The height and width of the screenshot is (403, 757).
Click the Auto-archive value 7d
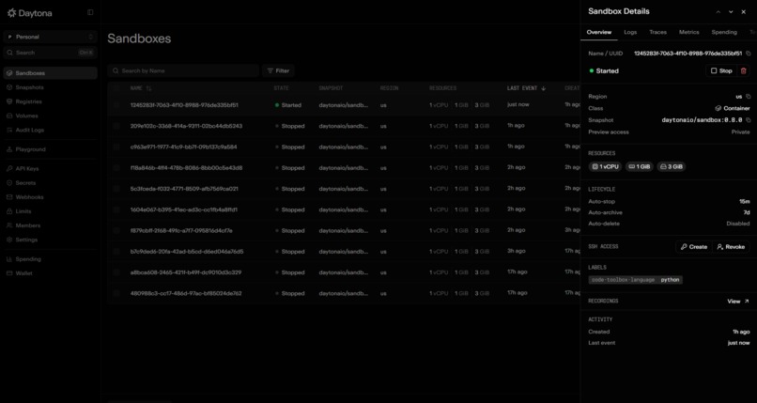pyautogui.click(x=747, y=213)
